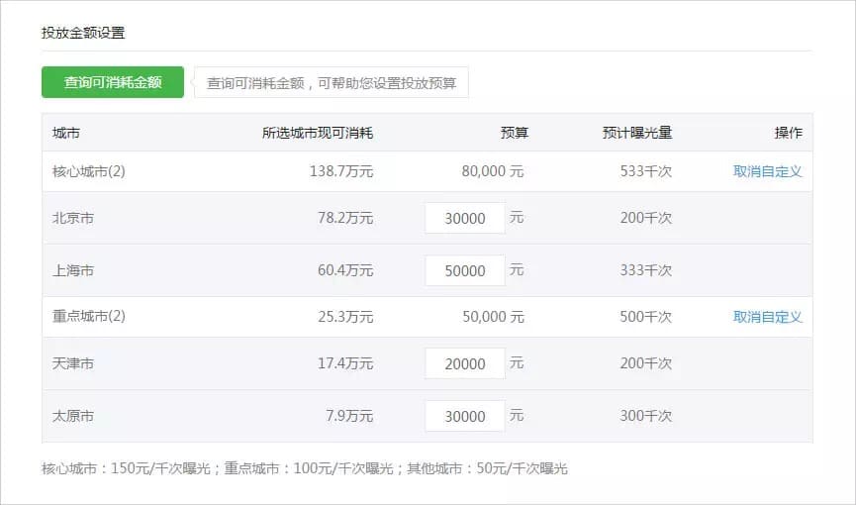Screen dimensions: 856x505
Task: Focus the 太原市 budget input field
Action: pos(465,416)
